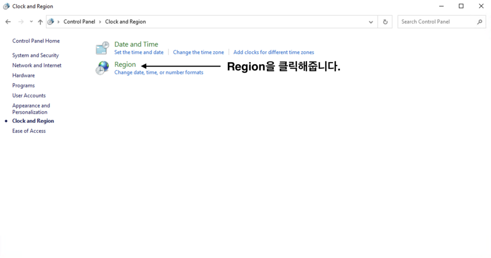Select Clock and Region breadcrumb
Image resolution: width=491 pixels, height=258 pixels.
[125, 22]
